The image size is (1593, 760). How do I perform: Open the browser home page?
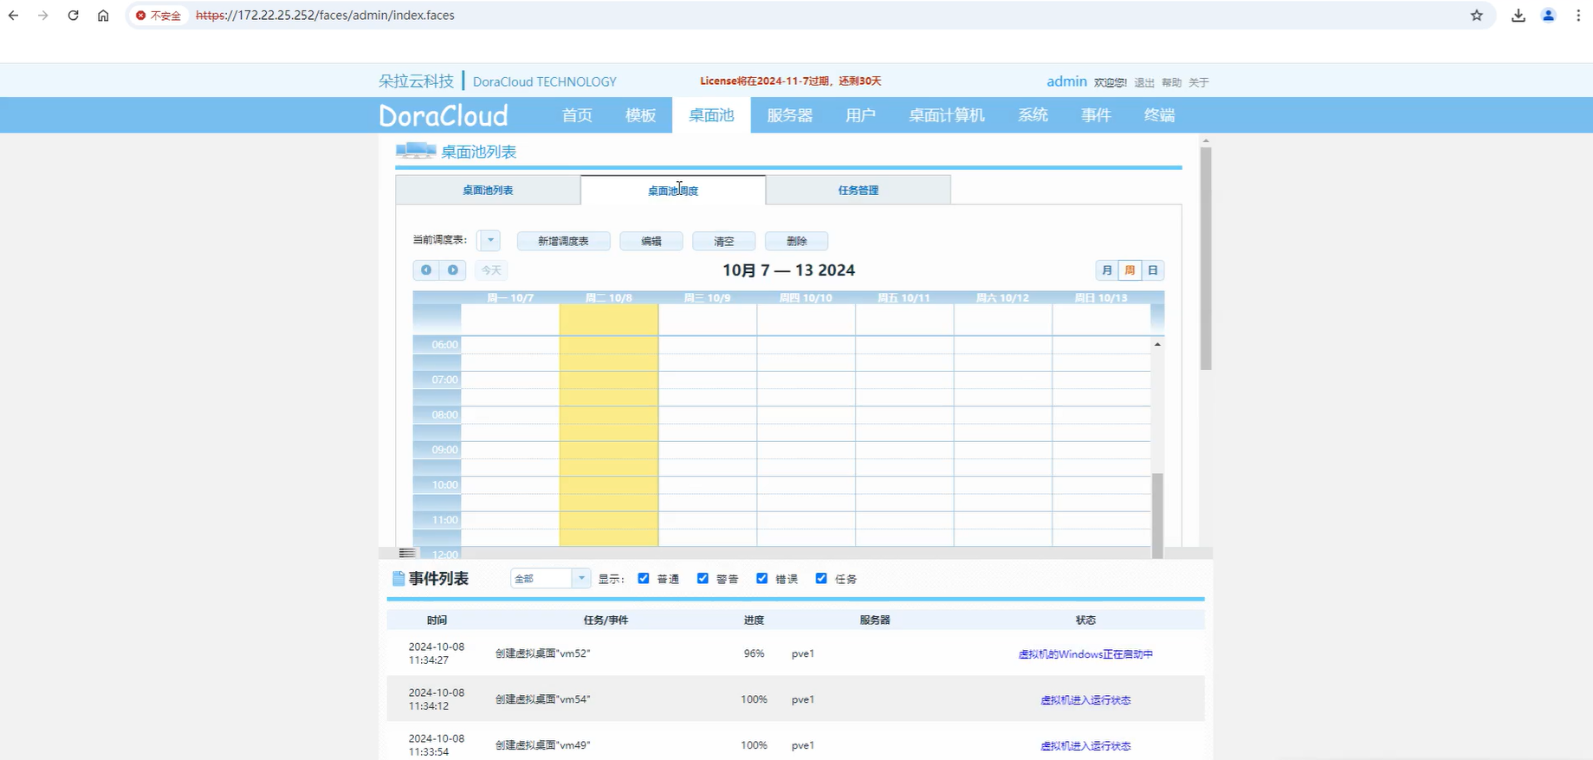coord(103,16)
